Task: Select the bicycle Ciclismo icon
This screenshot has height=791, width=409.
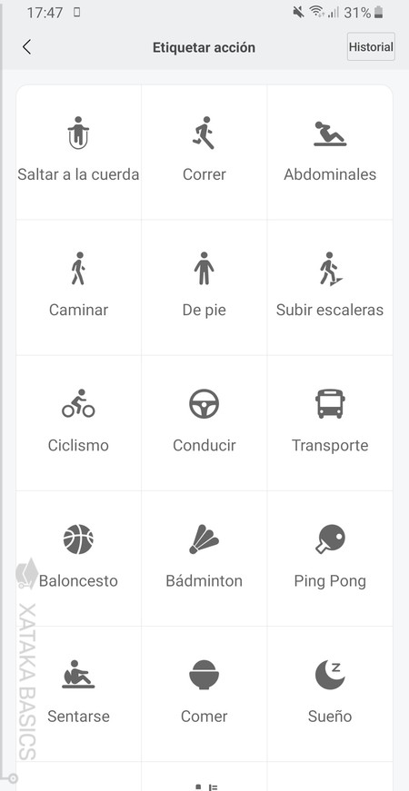Action: 78,403
